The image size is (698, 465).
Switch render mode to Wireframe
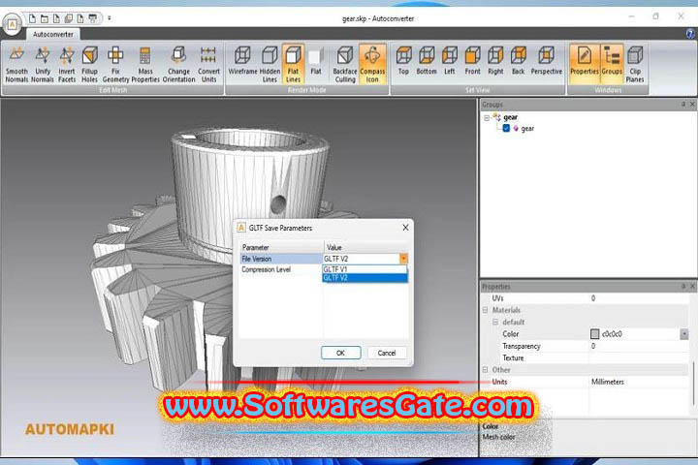pyautogui.click(x=242, y=60)
